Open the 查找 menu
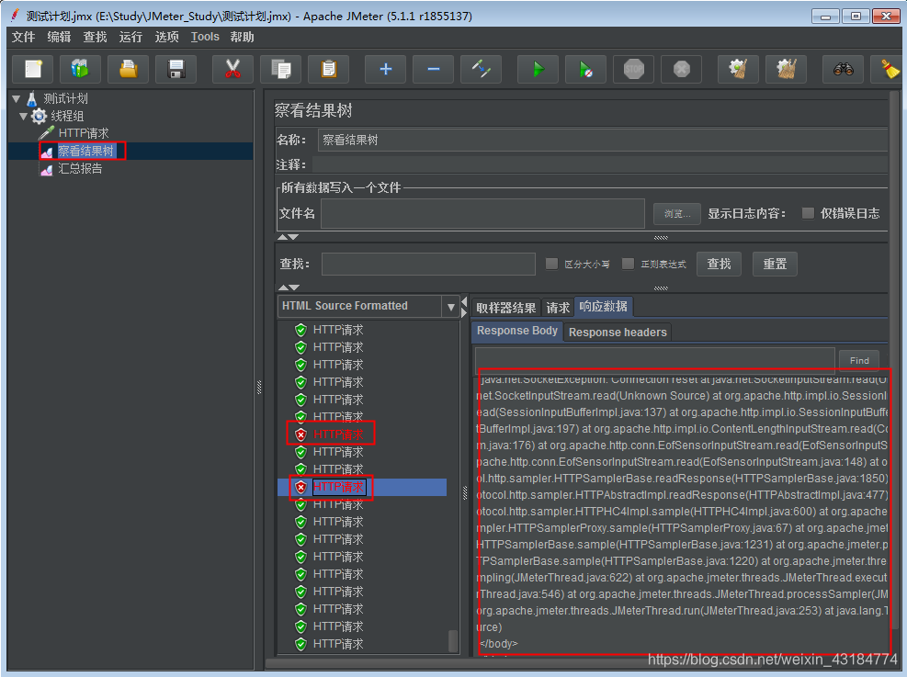Screen dimensions: 907x677 (x=95, y=37)
